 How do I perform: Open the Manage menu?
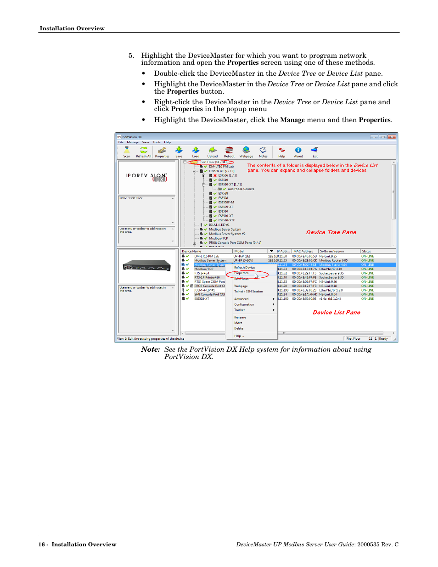[133, 142]
